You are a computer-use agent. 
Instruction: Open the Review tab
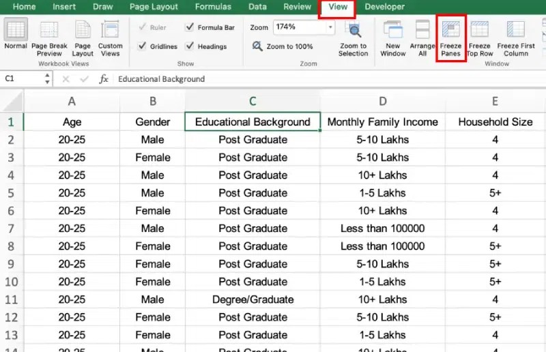[297, 7]
